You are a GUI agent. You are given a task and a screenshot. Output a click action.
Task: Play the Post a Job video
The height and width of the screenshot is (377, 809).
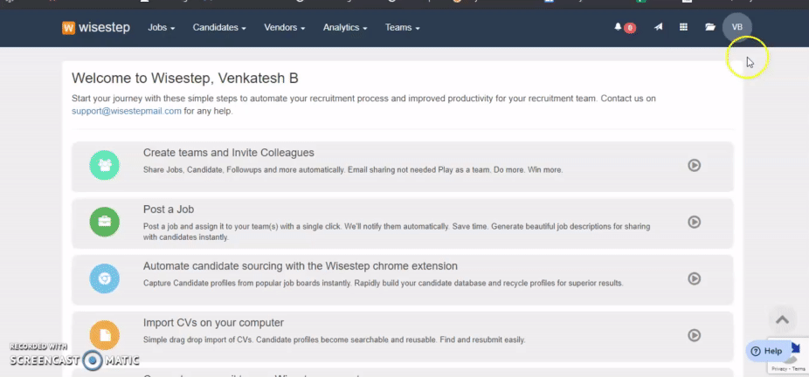pyautogui.click(x=694, y=222)
